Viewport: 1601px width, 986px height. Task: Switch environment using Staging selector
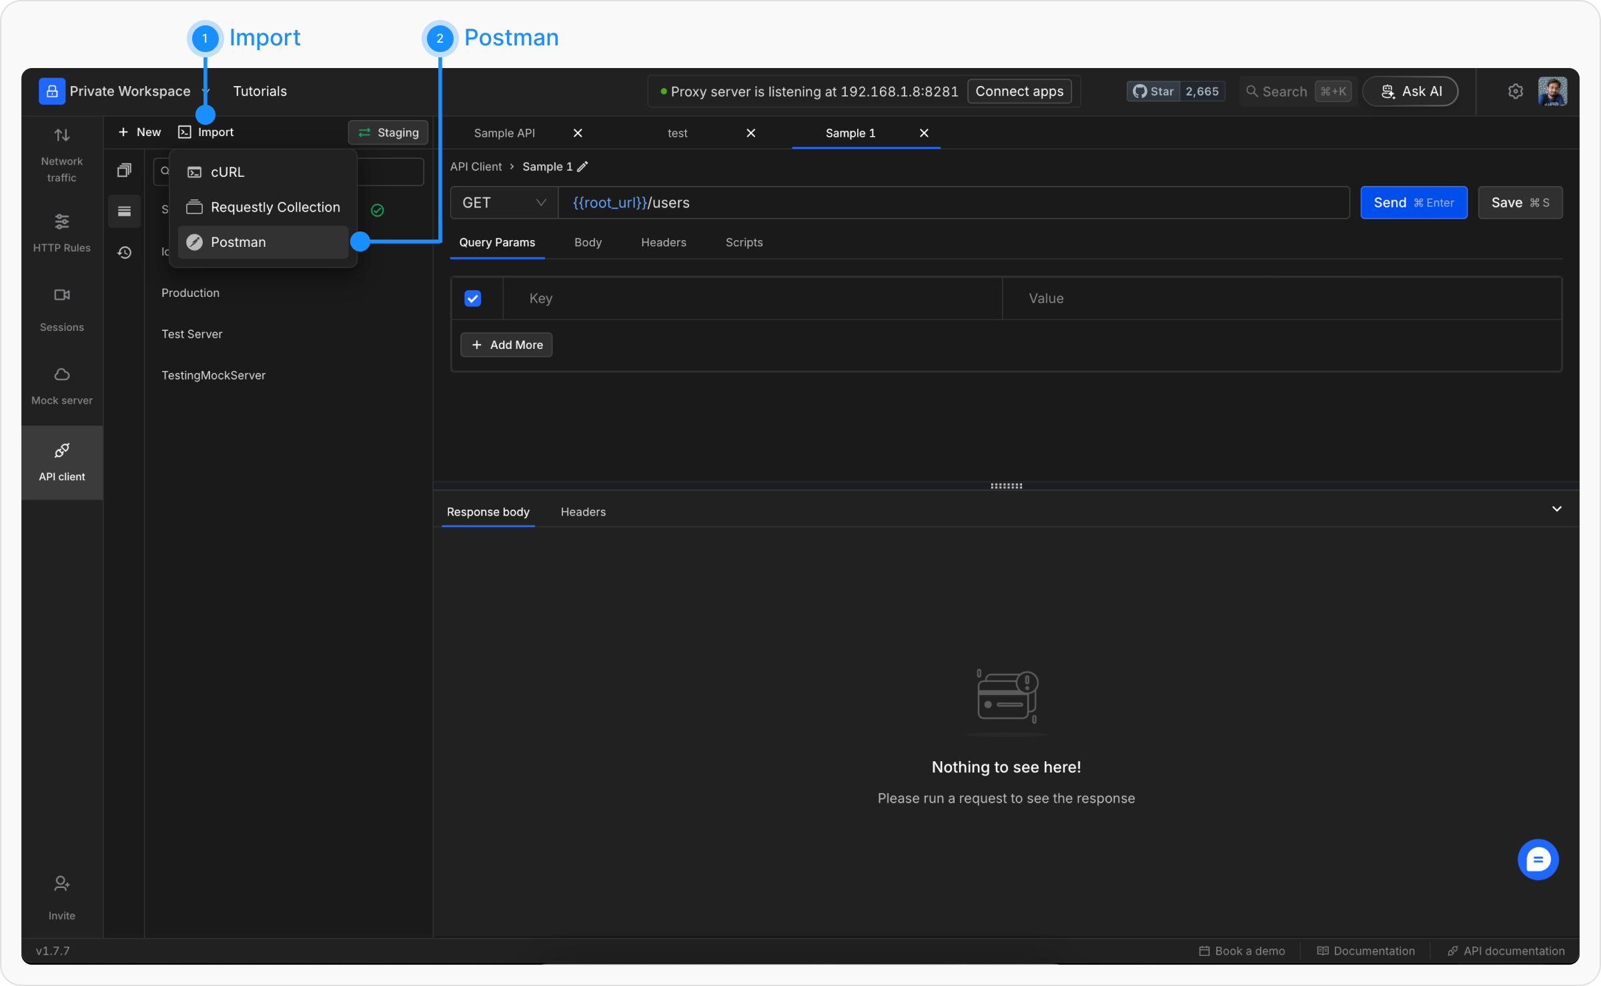388,132
